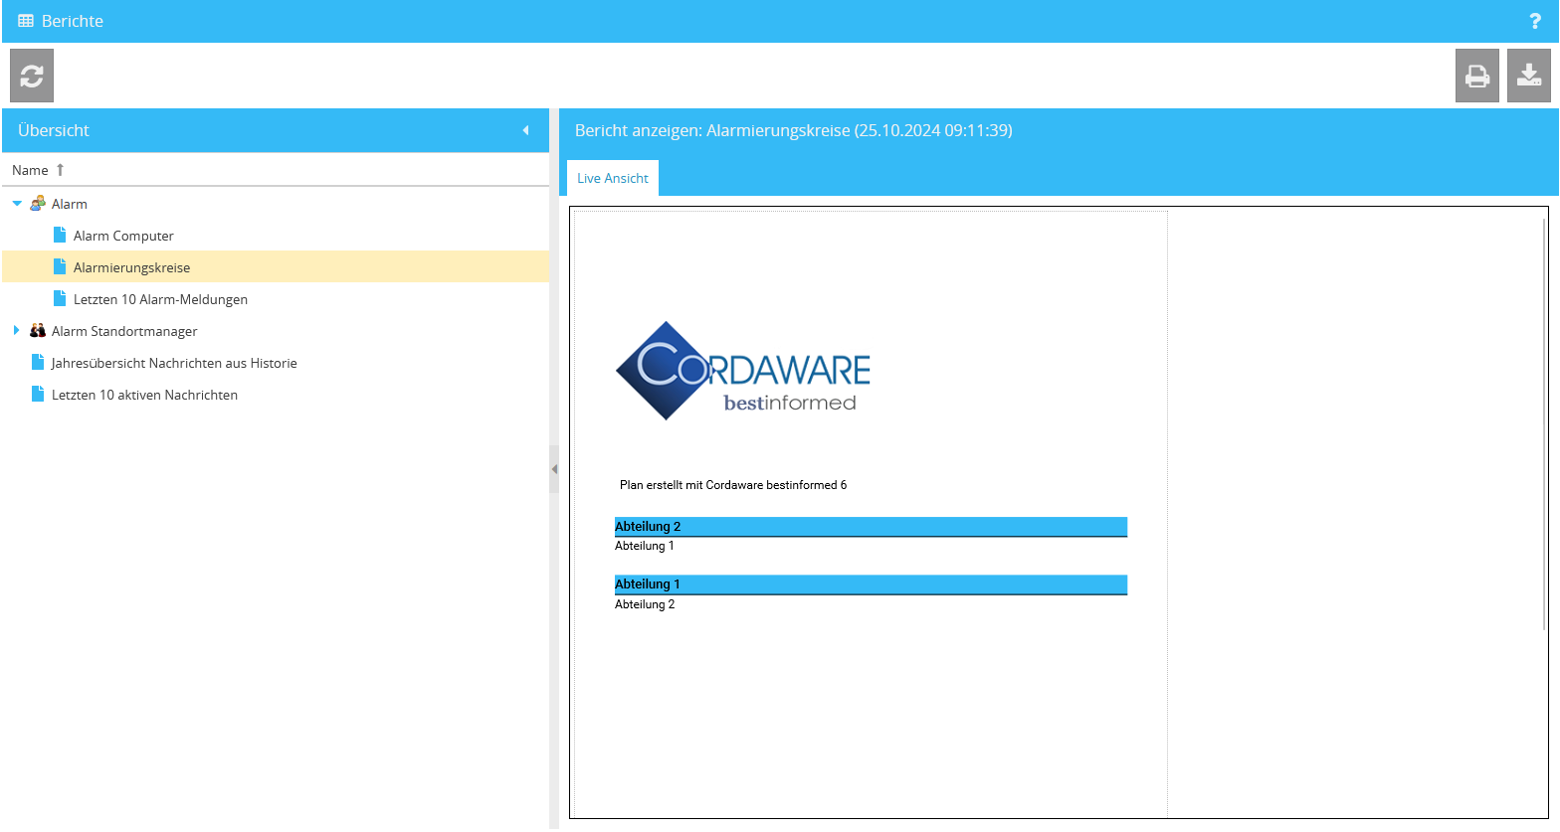Screen dimensions: 1560x832
Task: Click the report preview vertical scrollbar
Action: pyautogui.click(x=1544, y=423)
